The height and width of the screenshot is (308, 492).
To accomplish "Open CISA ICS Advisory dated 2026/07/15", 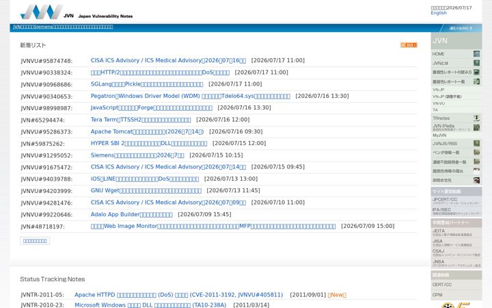I will 168,167.
